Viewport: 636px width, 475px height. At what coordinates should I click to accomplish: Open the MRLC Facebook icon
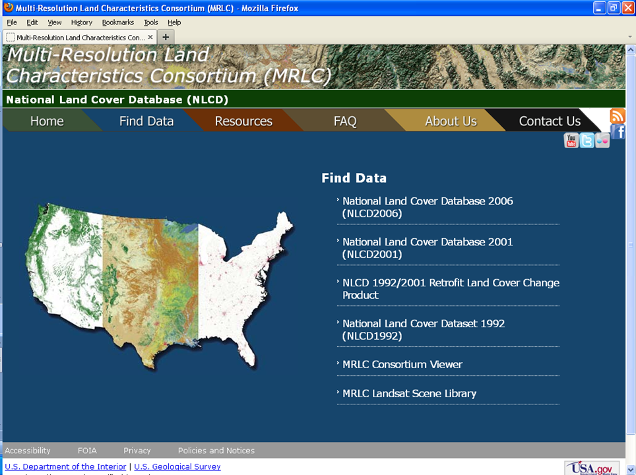[618, 133]
